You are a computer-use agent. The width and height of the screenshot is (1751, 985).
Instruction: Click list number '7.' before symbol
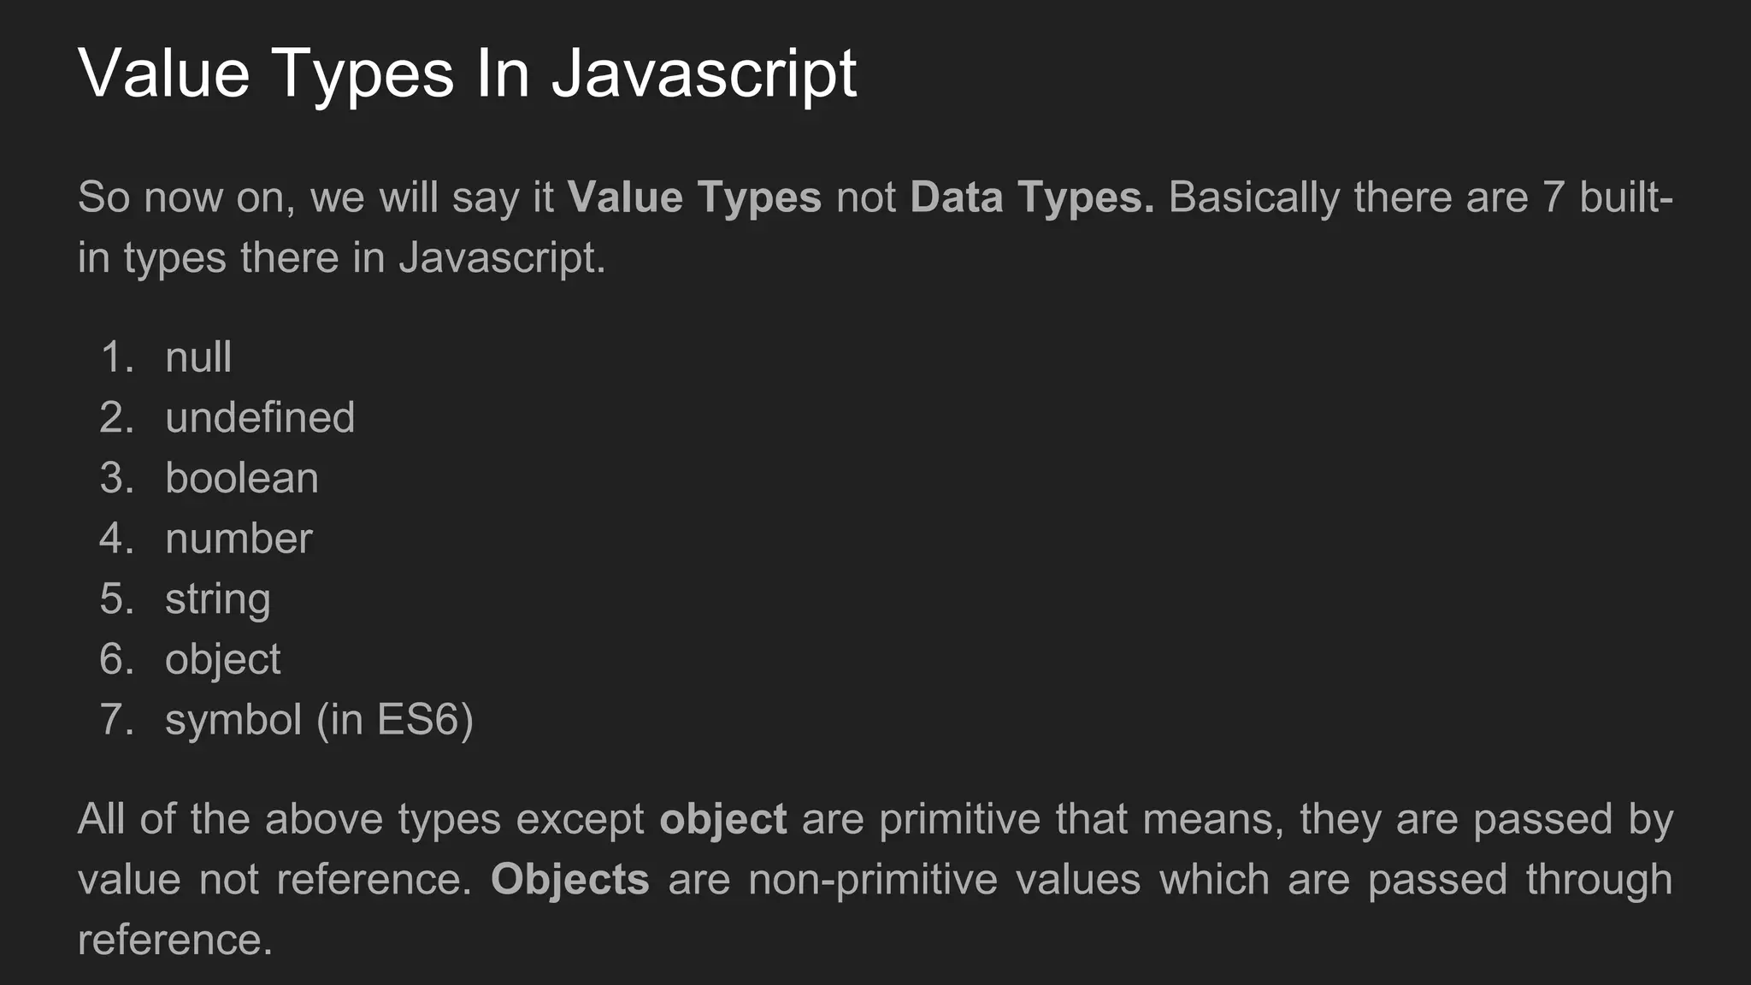coord(117,720)
